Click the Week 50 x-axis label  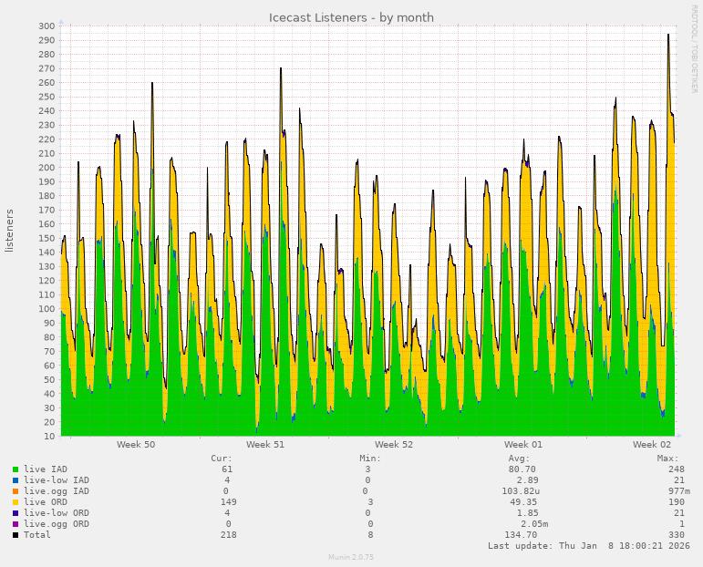point(136,445)
